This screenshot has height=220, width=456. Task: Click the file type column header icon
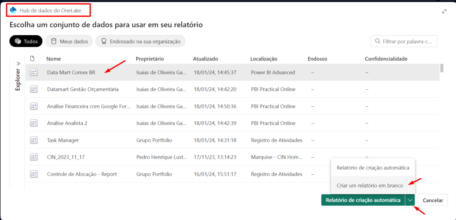[x=32, y=59]
